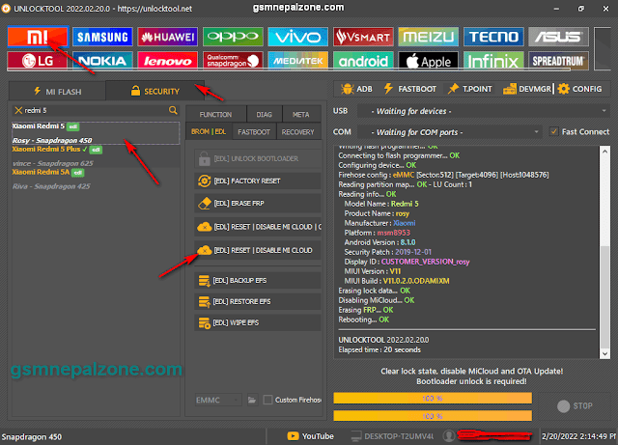
Task: Open the DIAG tab
Action: pyautogui.click(x=264, y=115)
